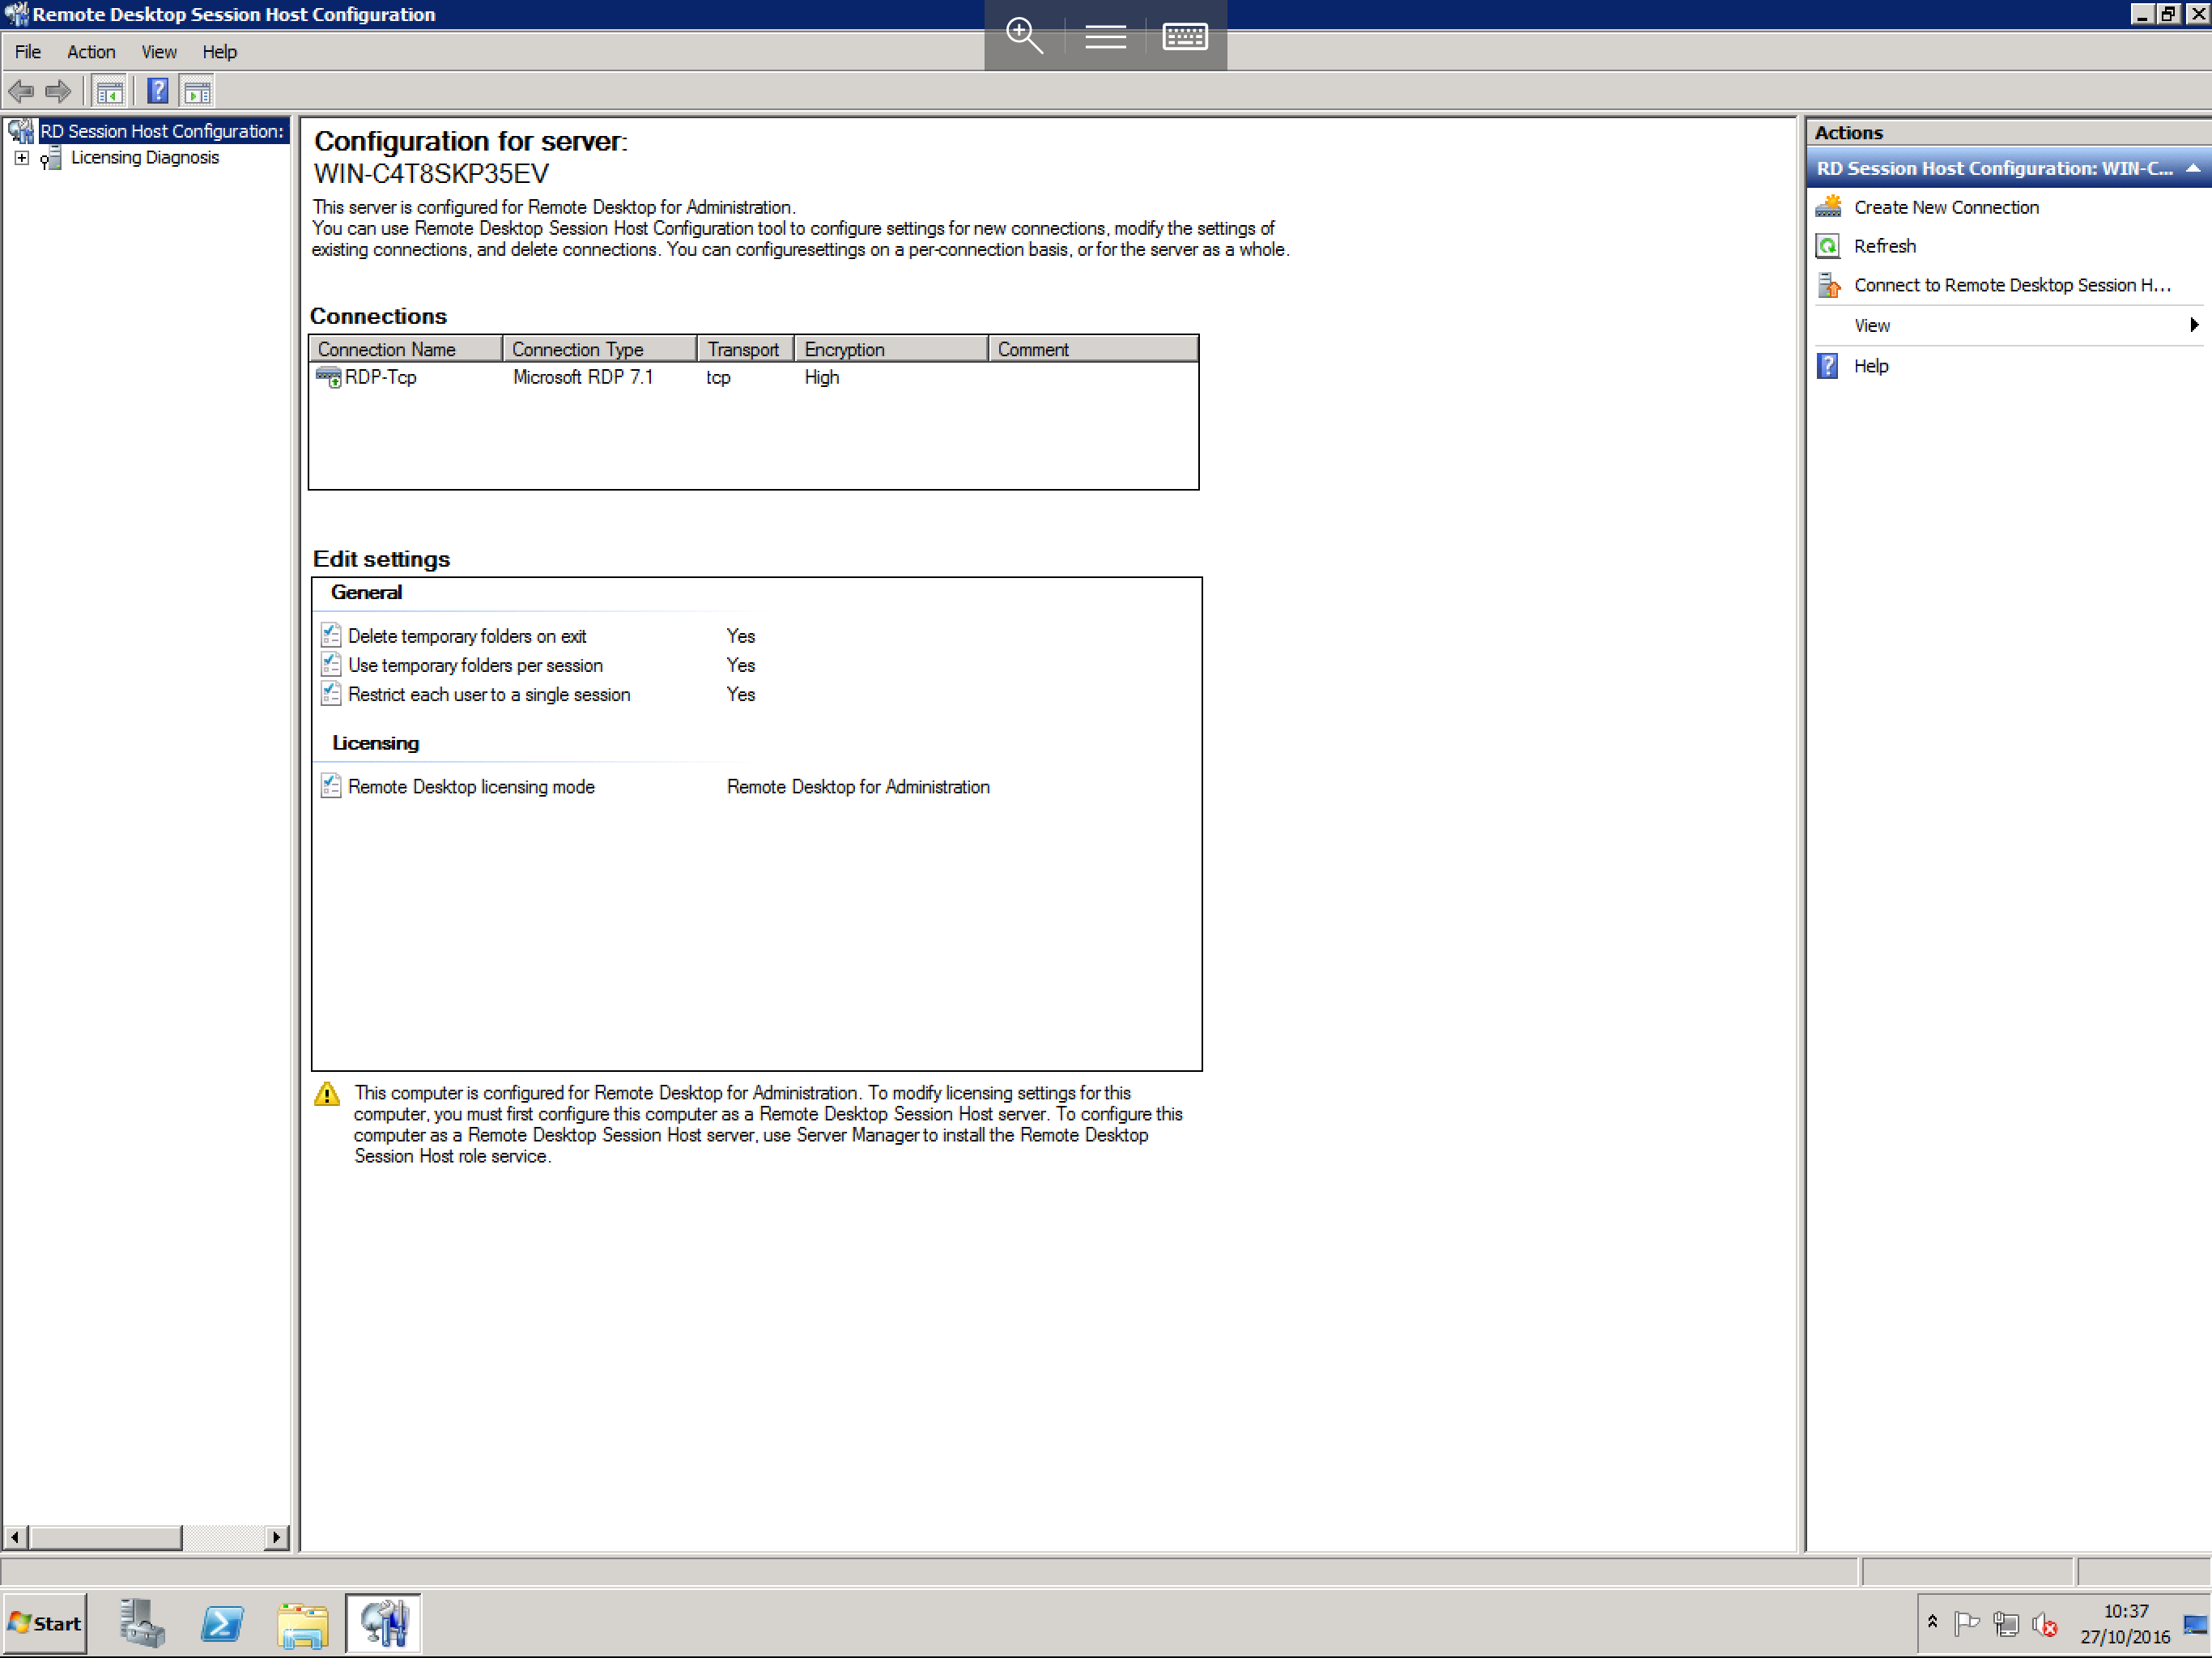Select the Microsoft RDP 7.1 cell

(x=583, y=377)
